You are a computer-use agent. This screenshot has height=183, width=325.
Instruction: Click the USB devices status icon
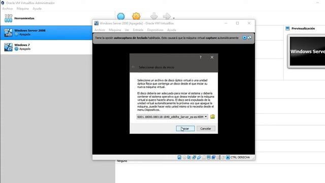(x=199, y=157)
